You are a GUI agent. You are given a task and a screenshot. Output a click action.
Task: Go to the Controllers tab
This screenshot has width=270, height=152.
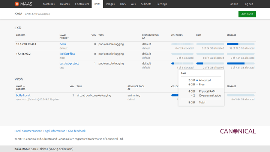82,4
